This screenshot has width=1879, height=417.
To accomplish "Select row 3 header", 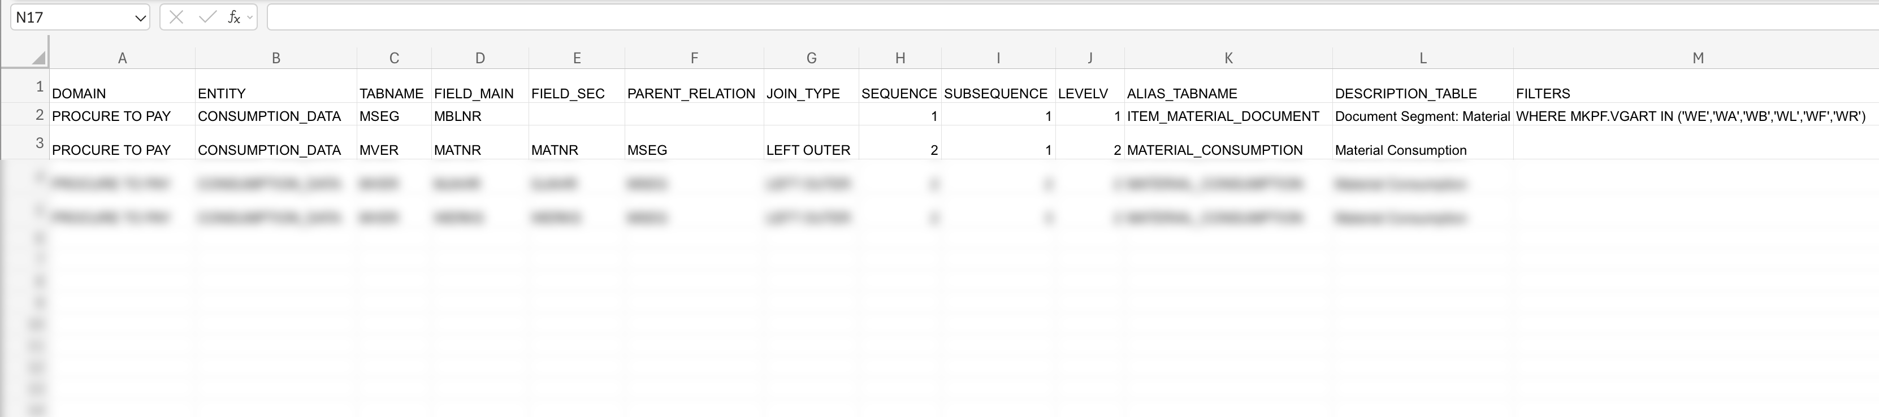I will coord(40,143).
